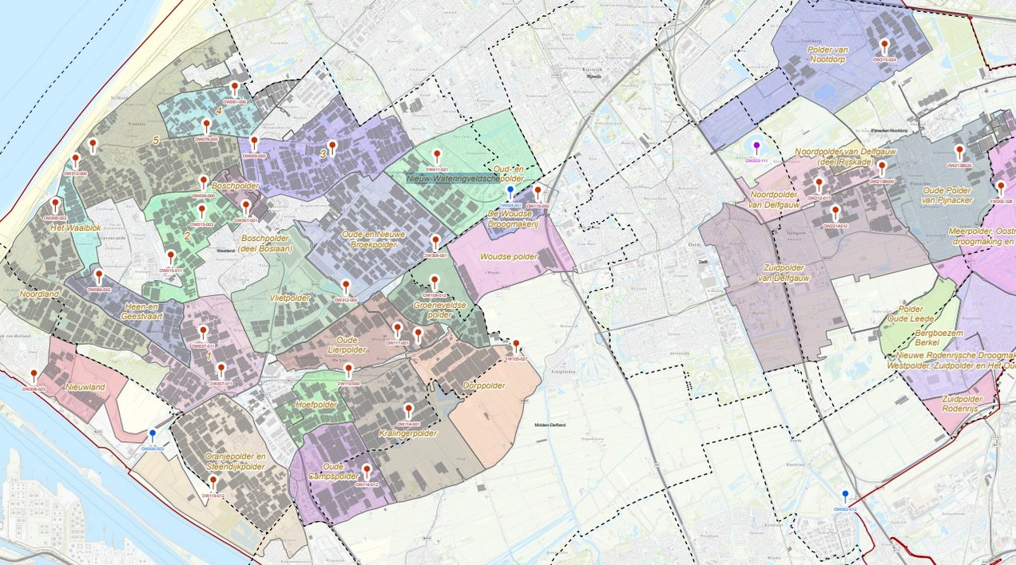
Task: Click the red marker OW411-021
Action: tap(436, 156)
